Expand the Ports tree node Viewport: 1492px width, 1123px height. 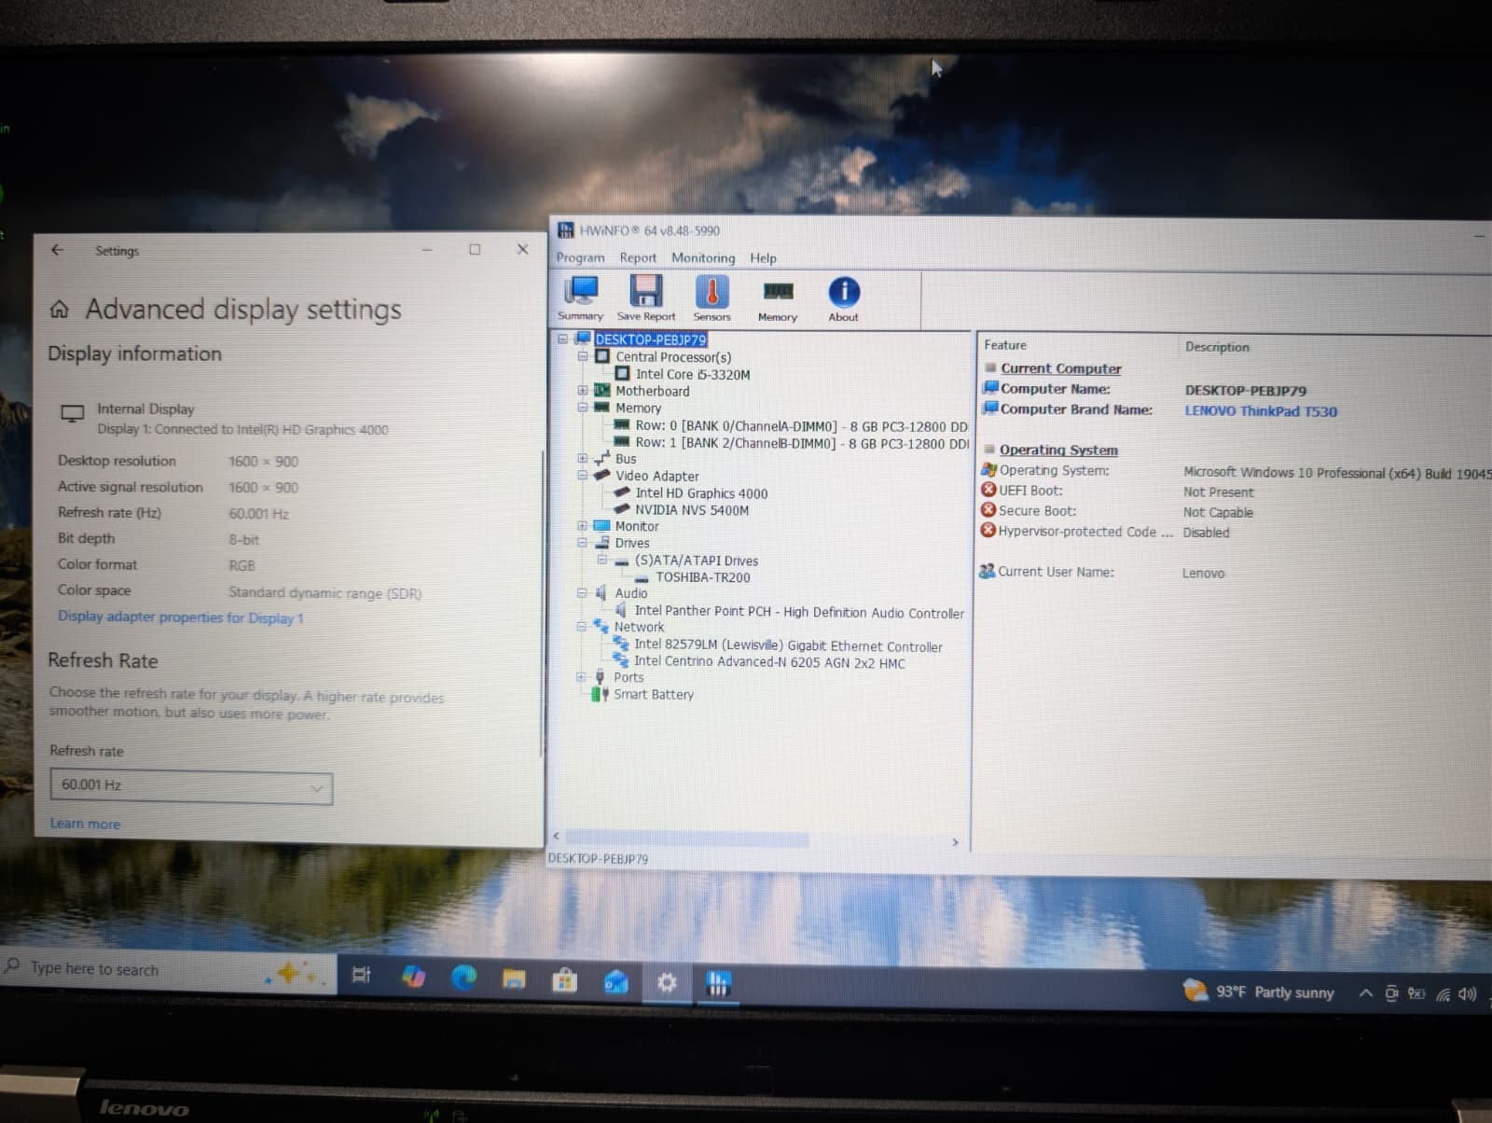tap(582, 677)
